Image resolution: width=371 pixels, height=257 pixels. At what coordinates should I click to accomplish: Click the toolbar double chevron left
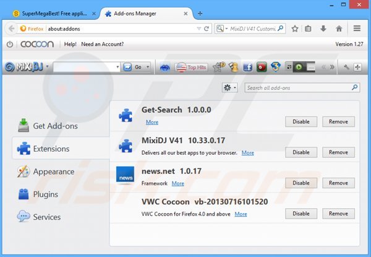tap(323, 68)
